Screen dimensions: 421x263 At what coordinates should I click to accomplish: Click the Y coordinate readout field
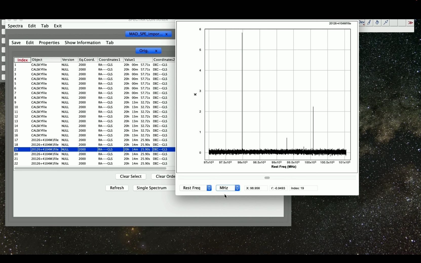[x=278, y=188]
